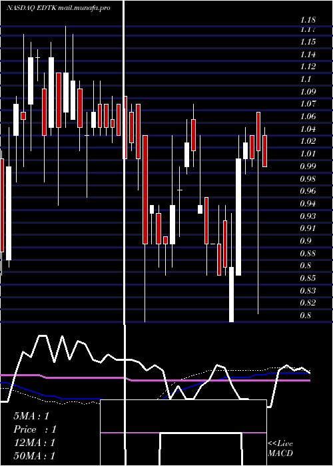
Task: Select the 12MA : 1 legend entry
Action: pyautogui.click(x=35, y=443)
